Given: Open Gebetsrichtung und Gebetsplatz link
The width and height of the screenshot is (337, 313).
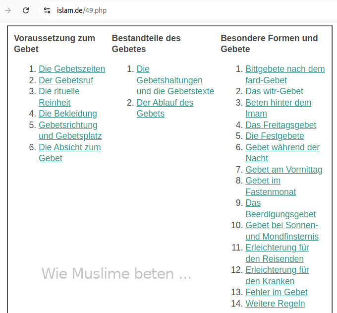Looking at the screenshot, I should click(x=70, y=130).
